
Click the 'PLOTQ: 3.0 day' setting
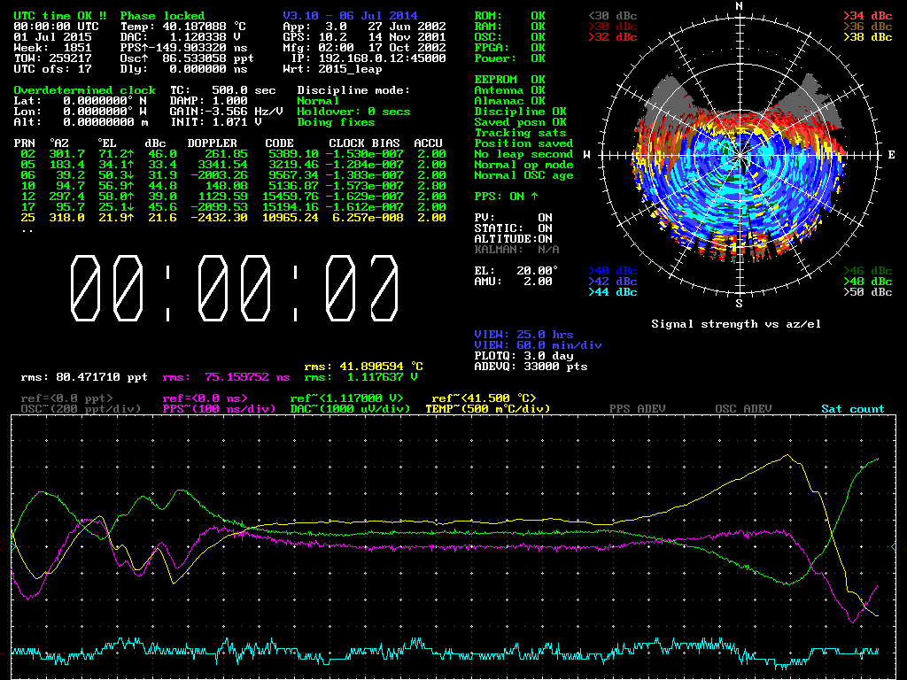pyautogui.click(x=524, y=356)
